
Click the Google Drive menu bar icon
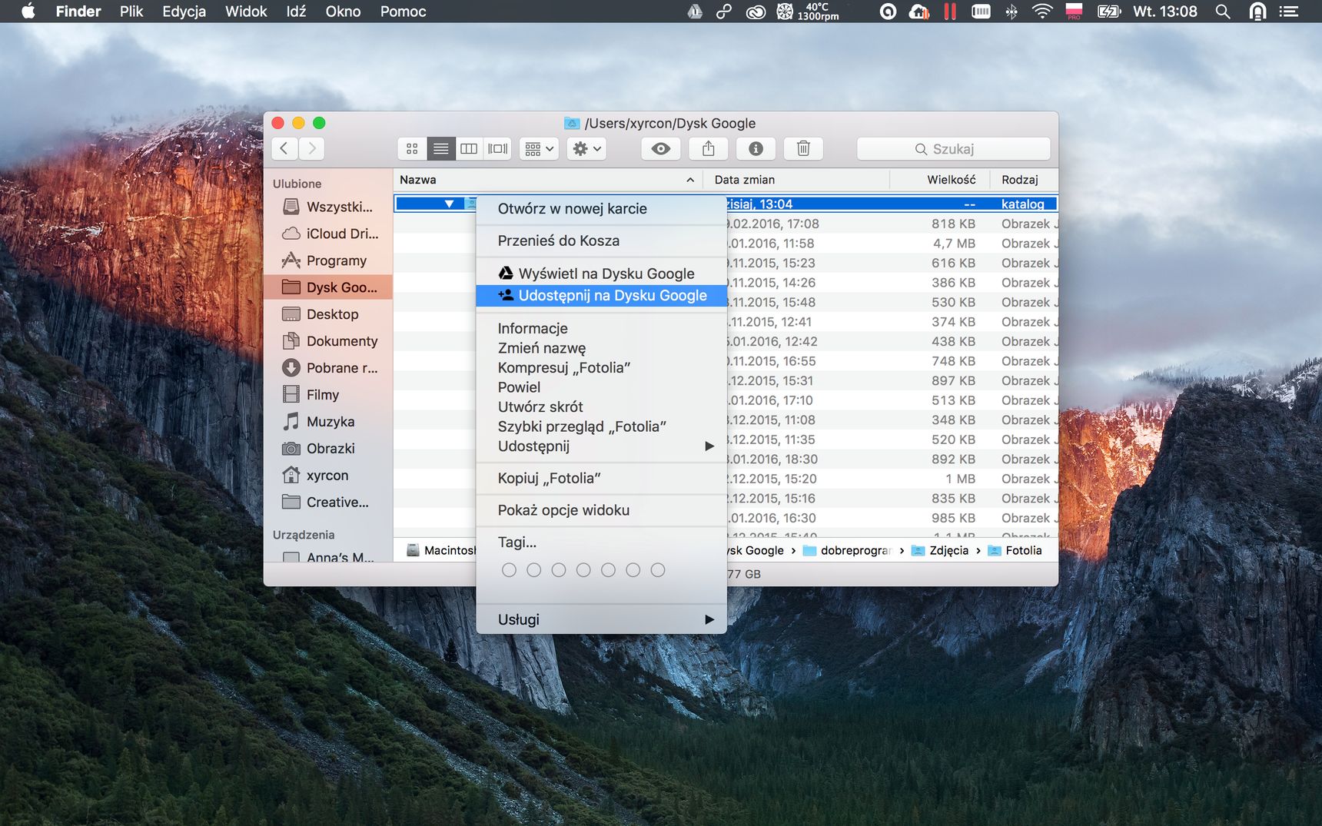(x=695, y=12)
